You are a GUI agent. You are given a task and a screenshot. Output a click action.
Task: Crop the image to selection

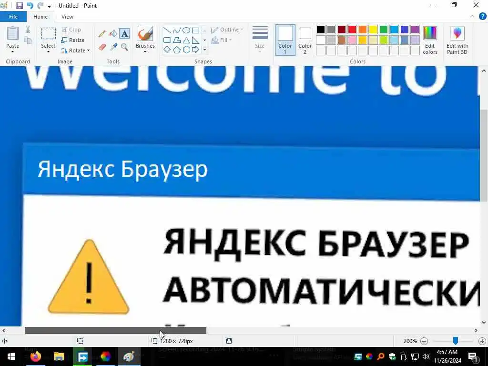click(x=71, y=30)
